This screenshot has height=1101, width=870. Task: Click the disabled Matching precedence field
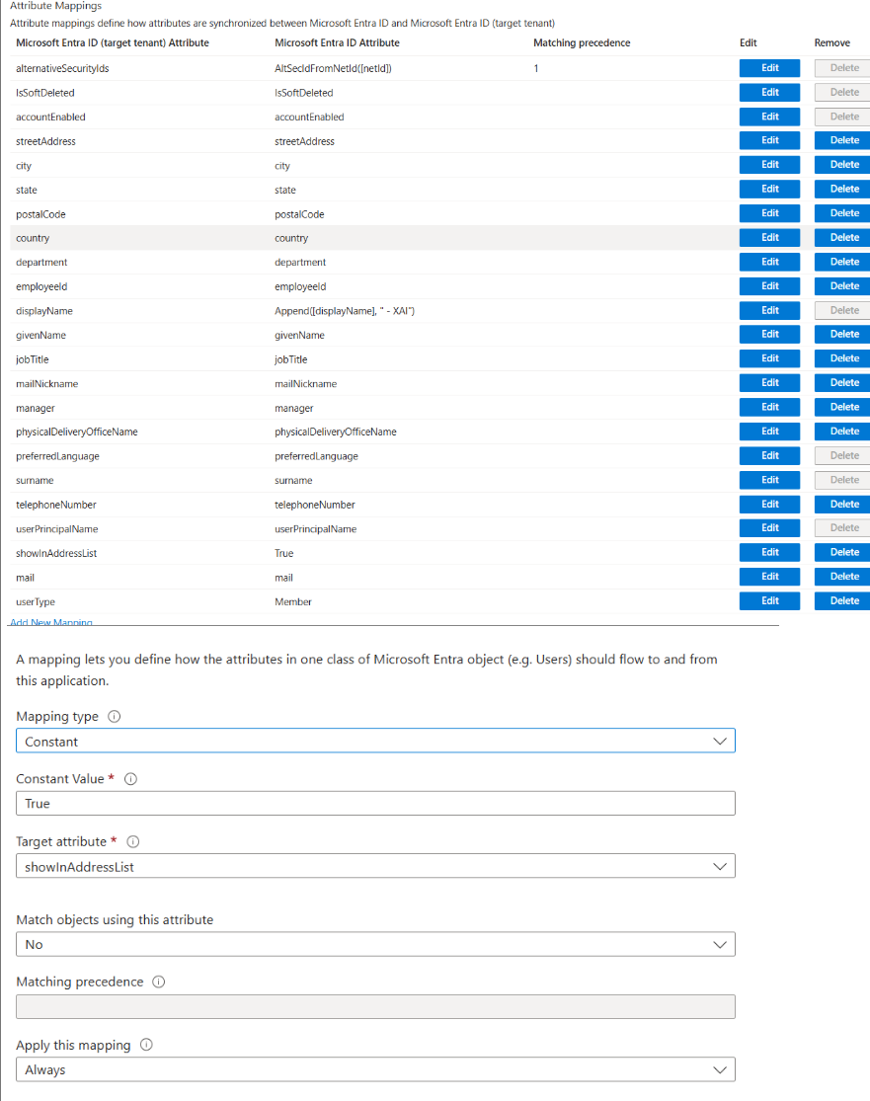pyautogui.click(x=375, y=1006)
